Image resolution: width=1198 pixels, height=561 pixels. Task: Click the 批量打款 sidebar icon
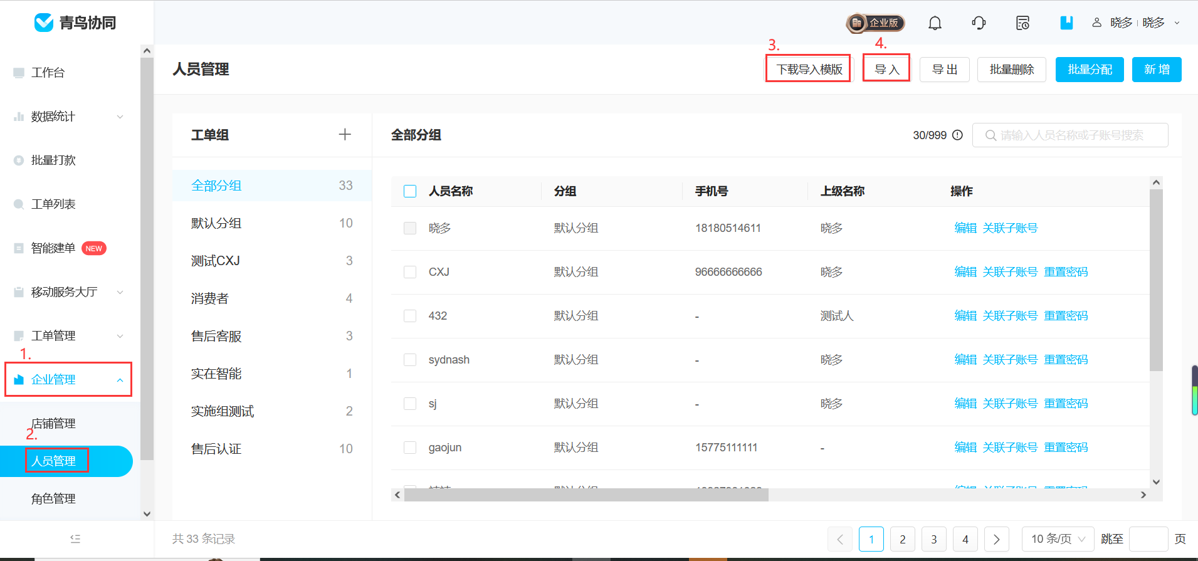pyautogui.click(x=19, y=160)
